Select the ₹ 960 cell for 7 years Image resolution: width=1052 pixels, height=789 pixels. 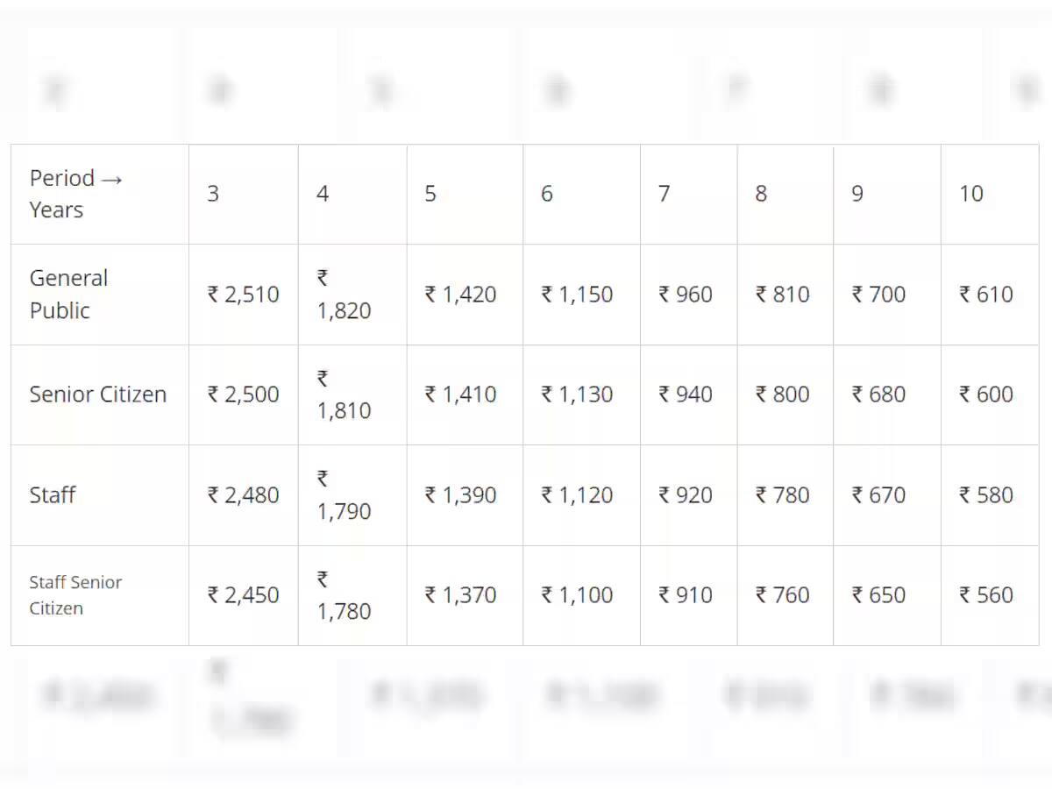tap(686, 295)
